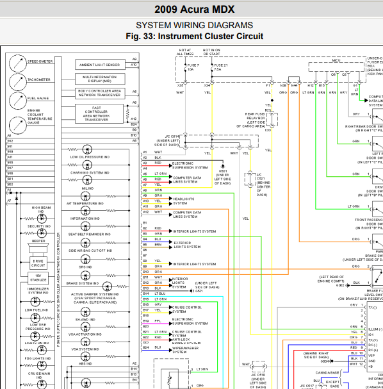Screen dimensions: 383x389
Task: Click 'ELECTRONIC SUSPENSION SYSTEM' label beside A3 RED
Action: (x=190, y=165)
